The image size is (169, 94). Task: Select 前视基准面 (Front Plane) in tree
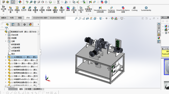pos(14,44)
